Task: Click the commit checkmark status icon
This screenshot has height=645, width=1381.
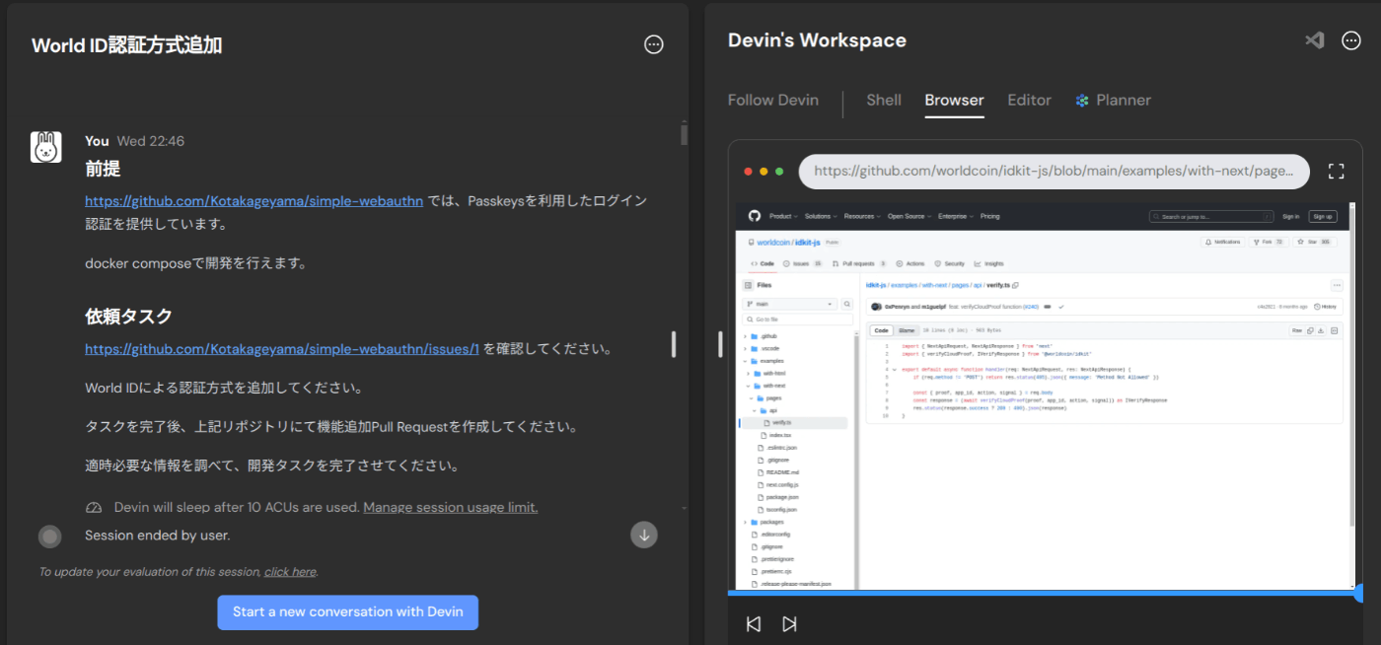Action: coord(1061,307)
